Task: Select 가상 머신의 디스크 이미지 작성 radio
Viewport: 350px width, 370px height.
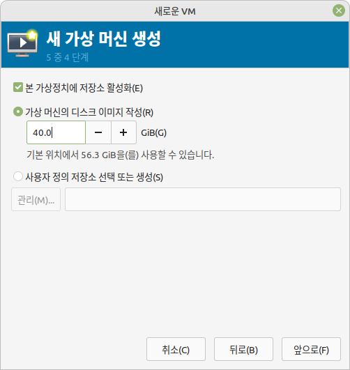Action: pyautogui.click(x=18, y=112)
